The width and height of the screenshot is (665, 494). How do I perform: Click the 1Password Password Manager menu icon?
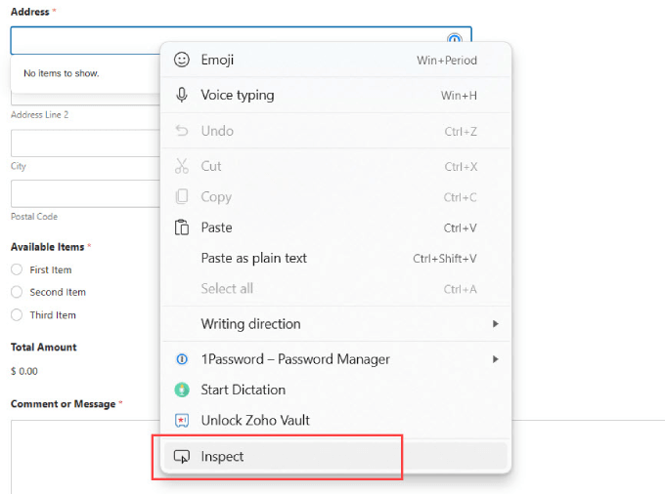181,359
